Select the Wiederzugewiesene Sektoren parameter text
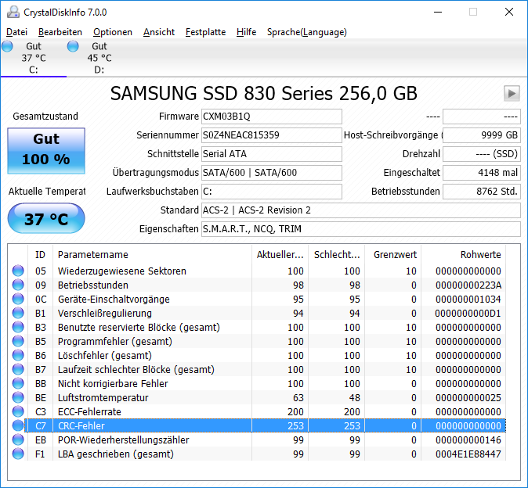 click(x=122, y=271)
